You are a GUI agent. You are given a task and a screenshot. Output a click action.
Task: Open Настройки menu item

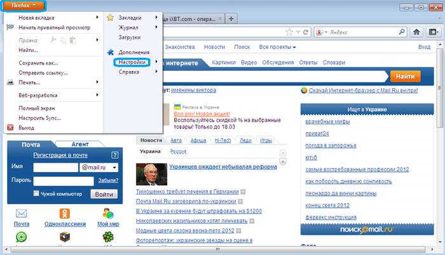point(132,62)
